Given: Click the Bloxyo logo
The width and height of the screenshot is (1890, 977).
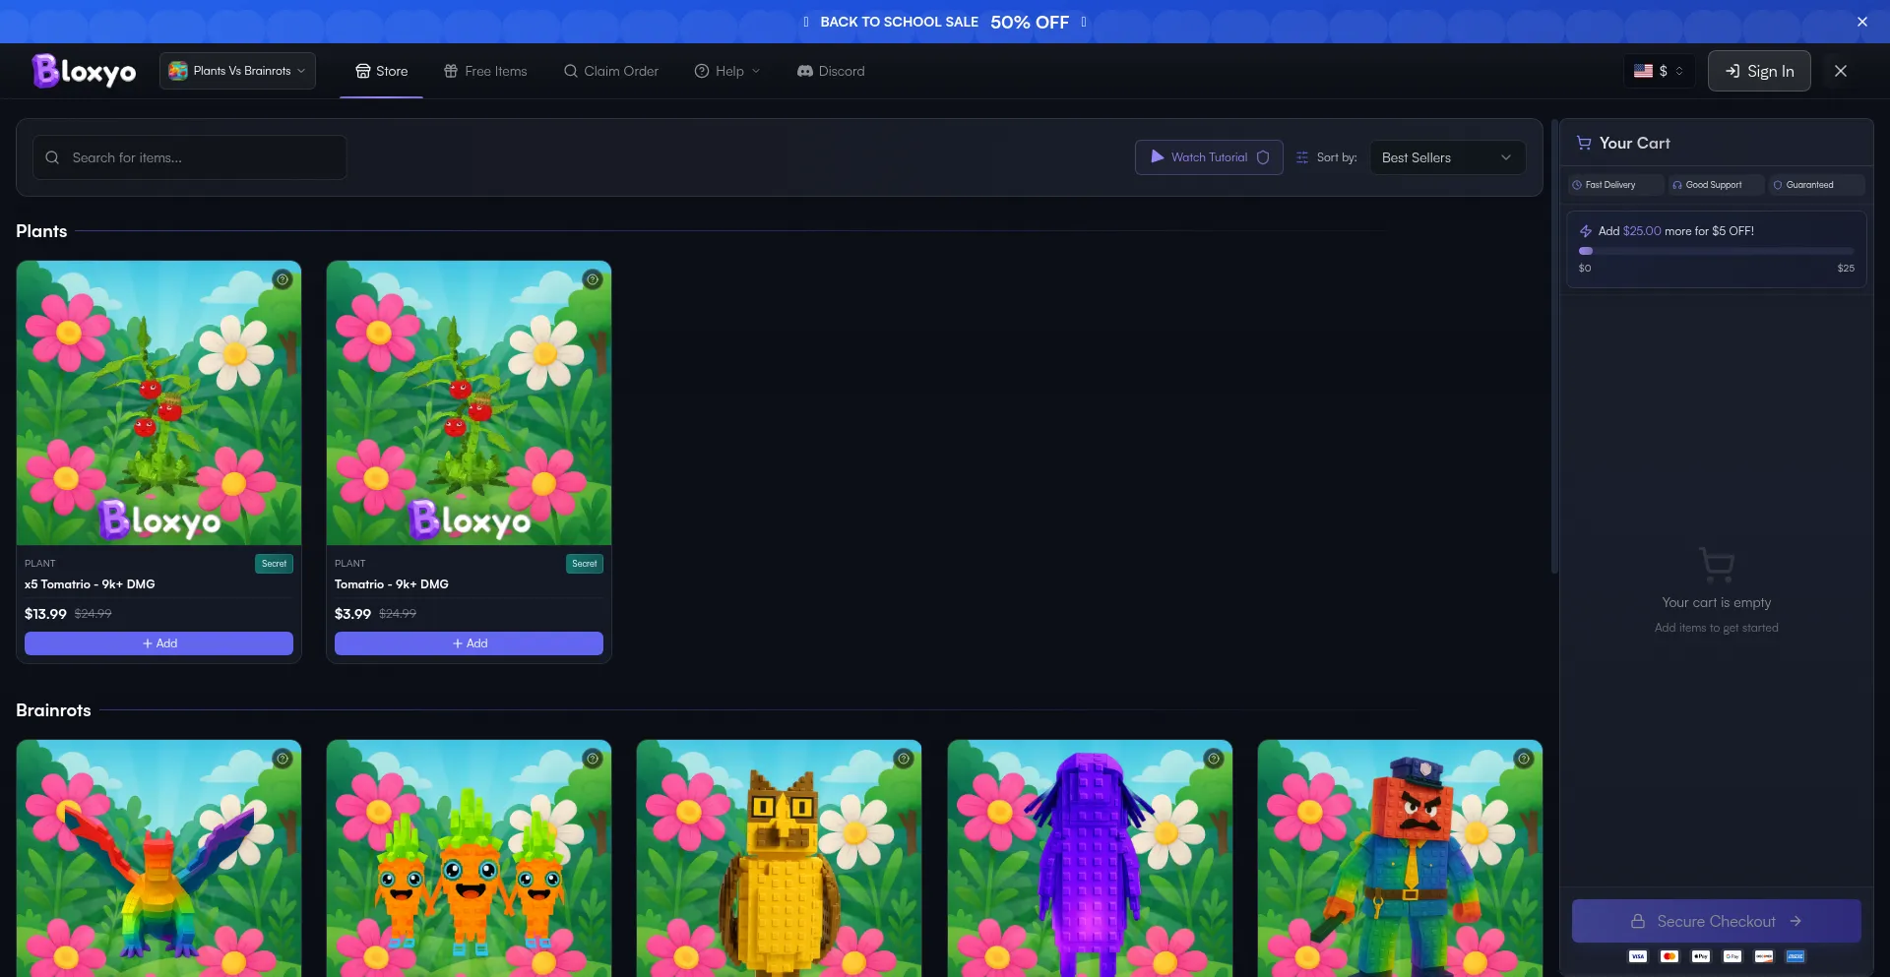Looking at the screenshot, I should coord(84,71).
